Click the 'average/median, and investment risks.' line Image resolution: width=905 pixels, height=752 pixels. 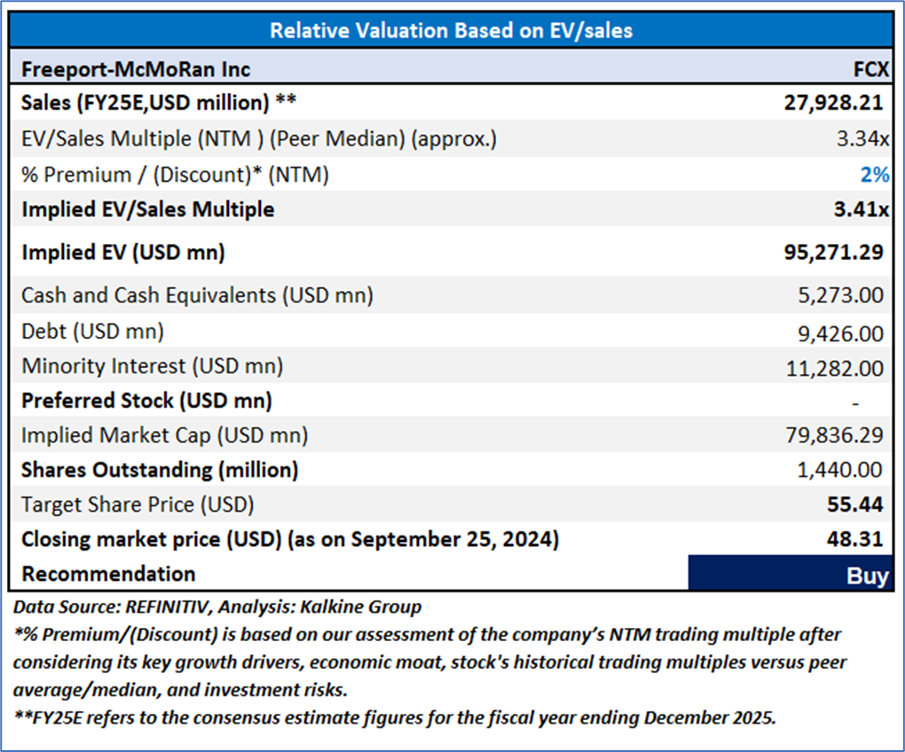pos(180,690)
